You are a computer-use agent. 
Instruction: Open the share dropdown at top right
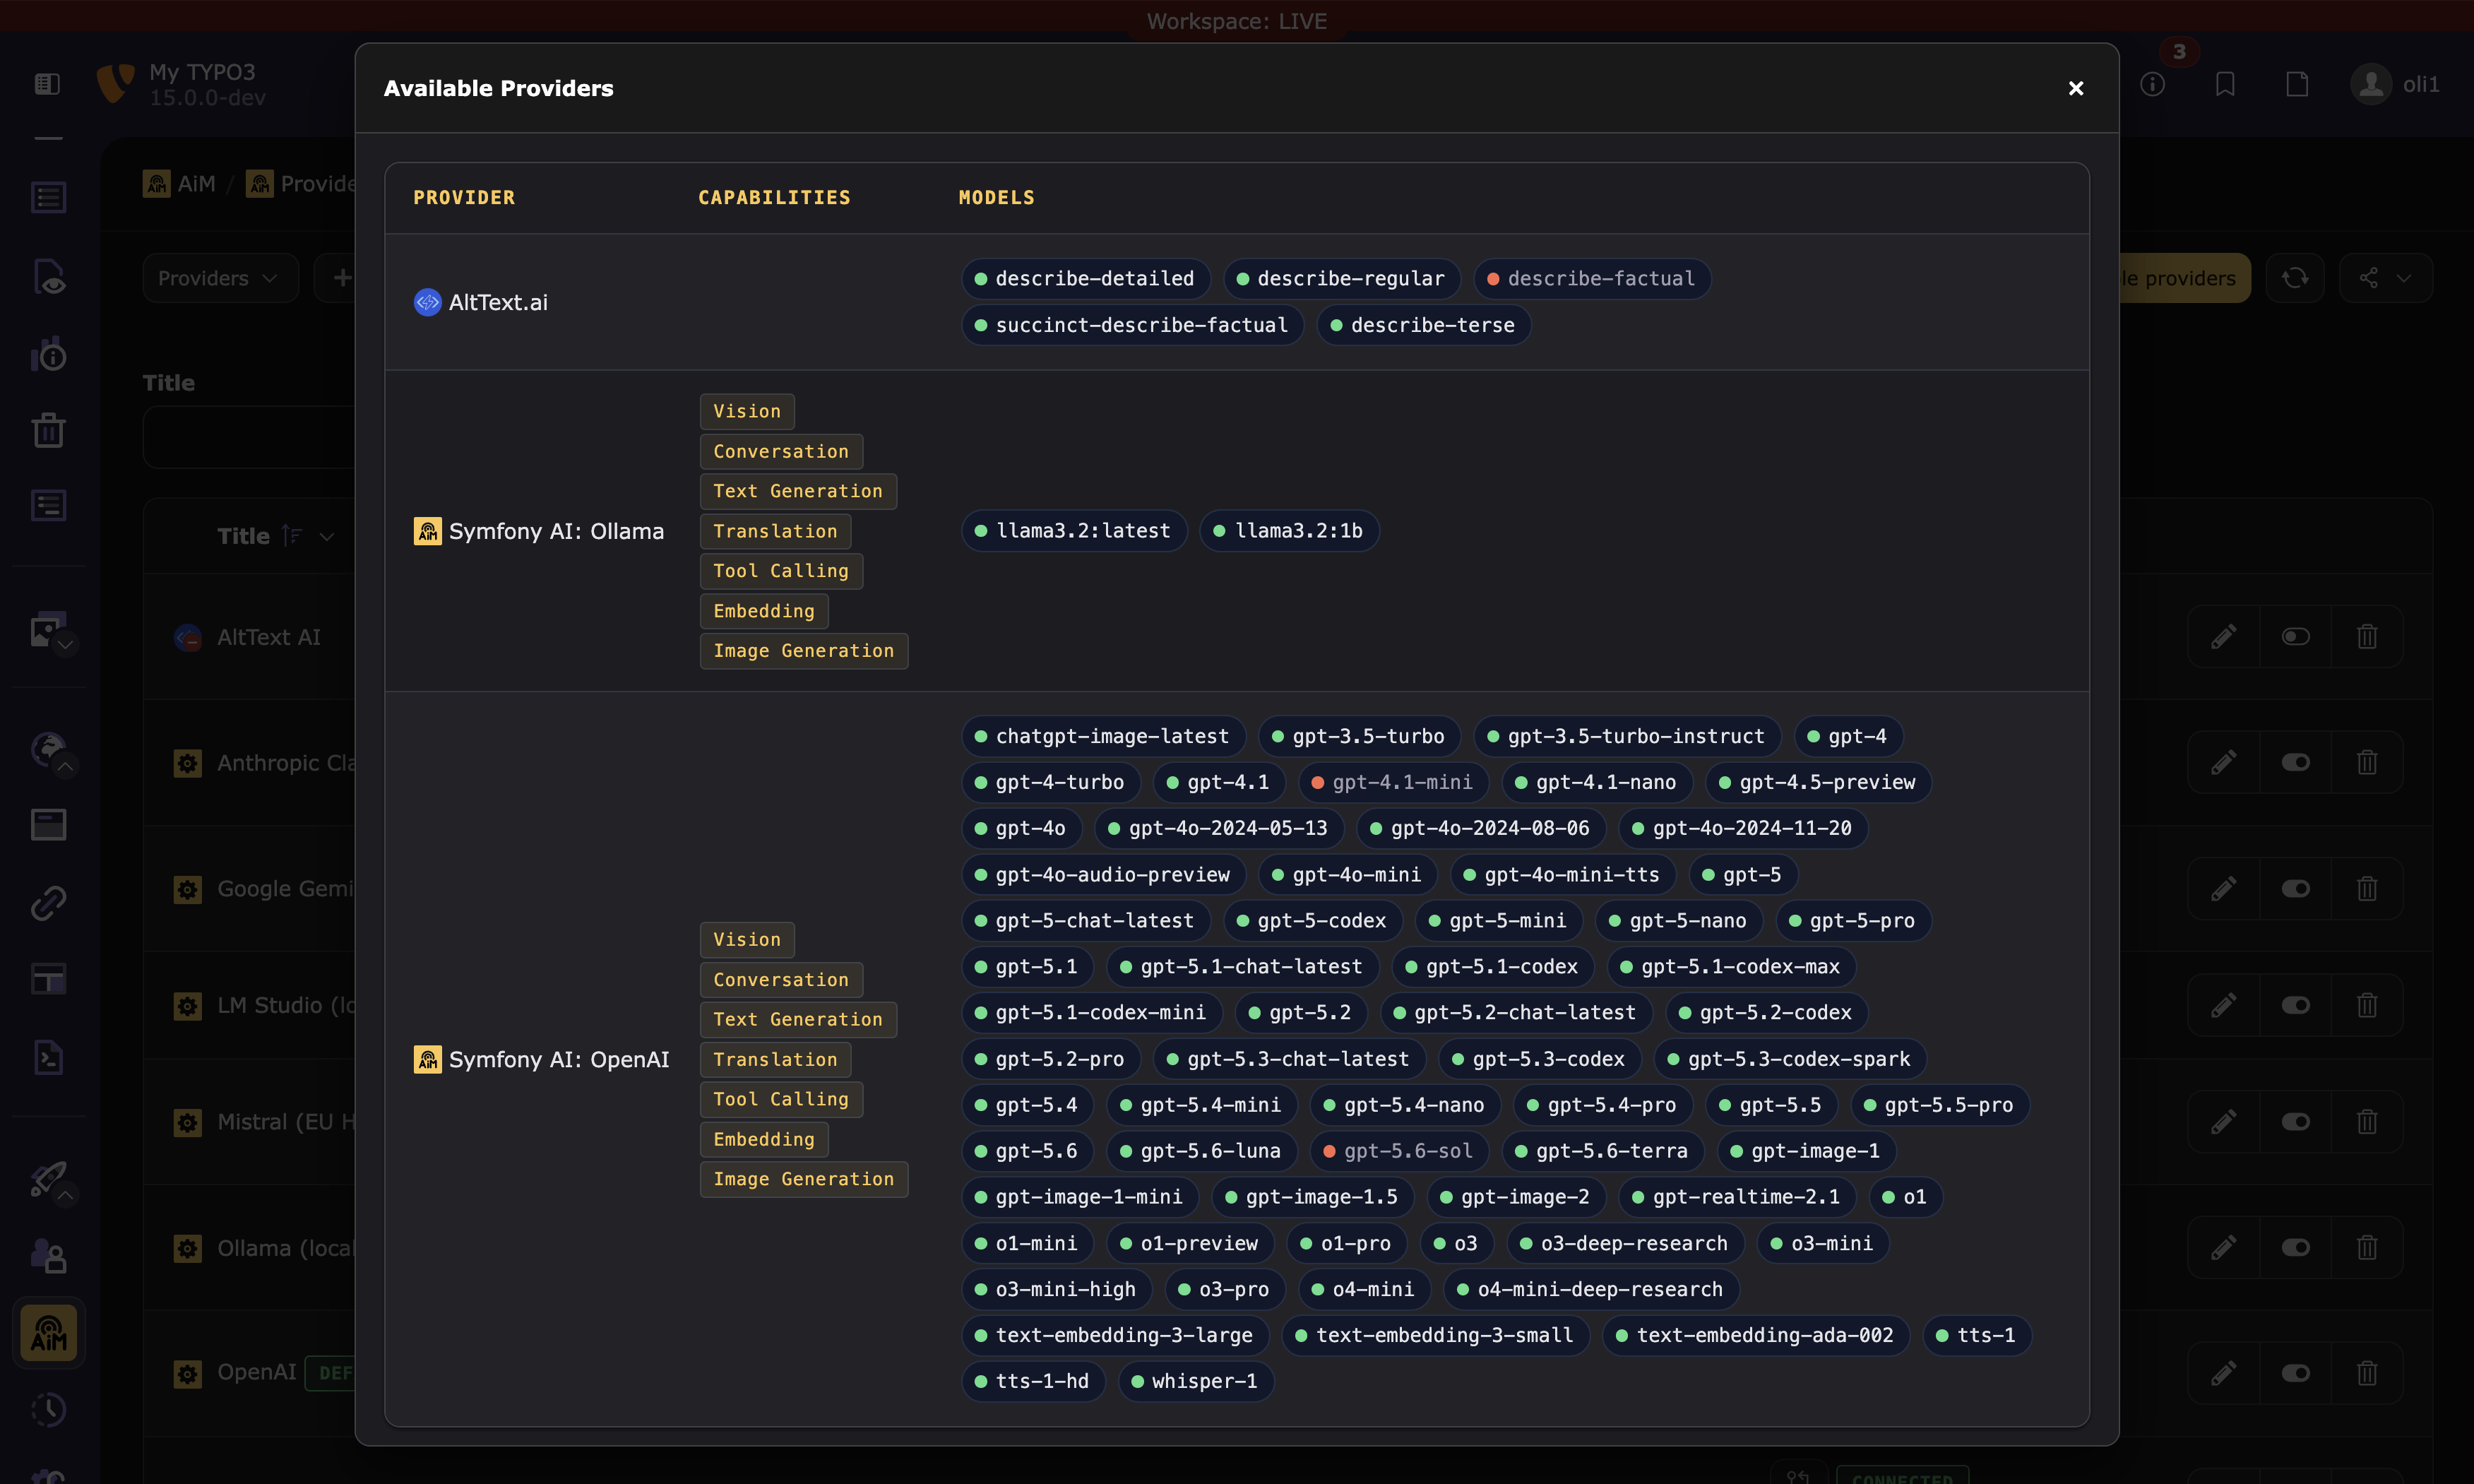point(2385,278)
